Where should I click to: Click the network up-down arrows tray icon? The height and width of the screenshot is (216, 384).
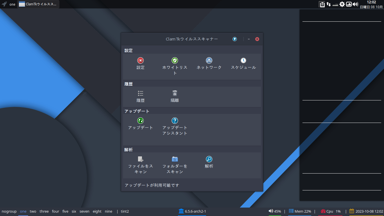pos(329,4)
